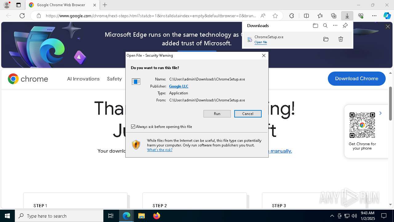Screen dimensions: 394x222
Task: Open the notification center icon
Action: pyautogui.click(x=384, y=216)
